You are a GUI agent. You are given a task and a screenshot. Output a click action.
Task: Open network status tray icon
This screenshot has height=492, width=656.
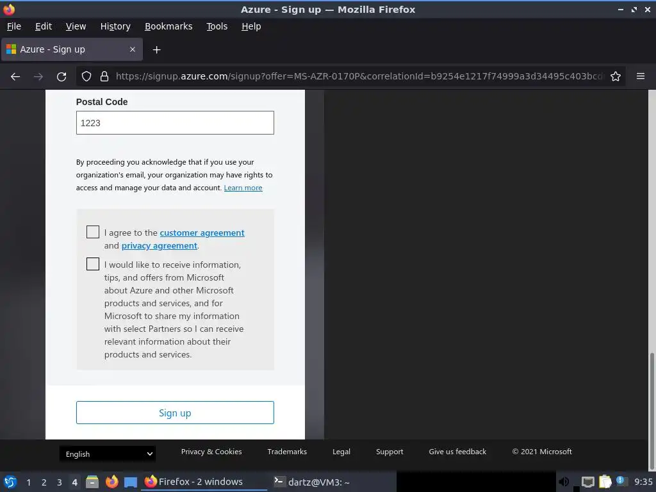(588, 482)
